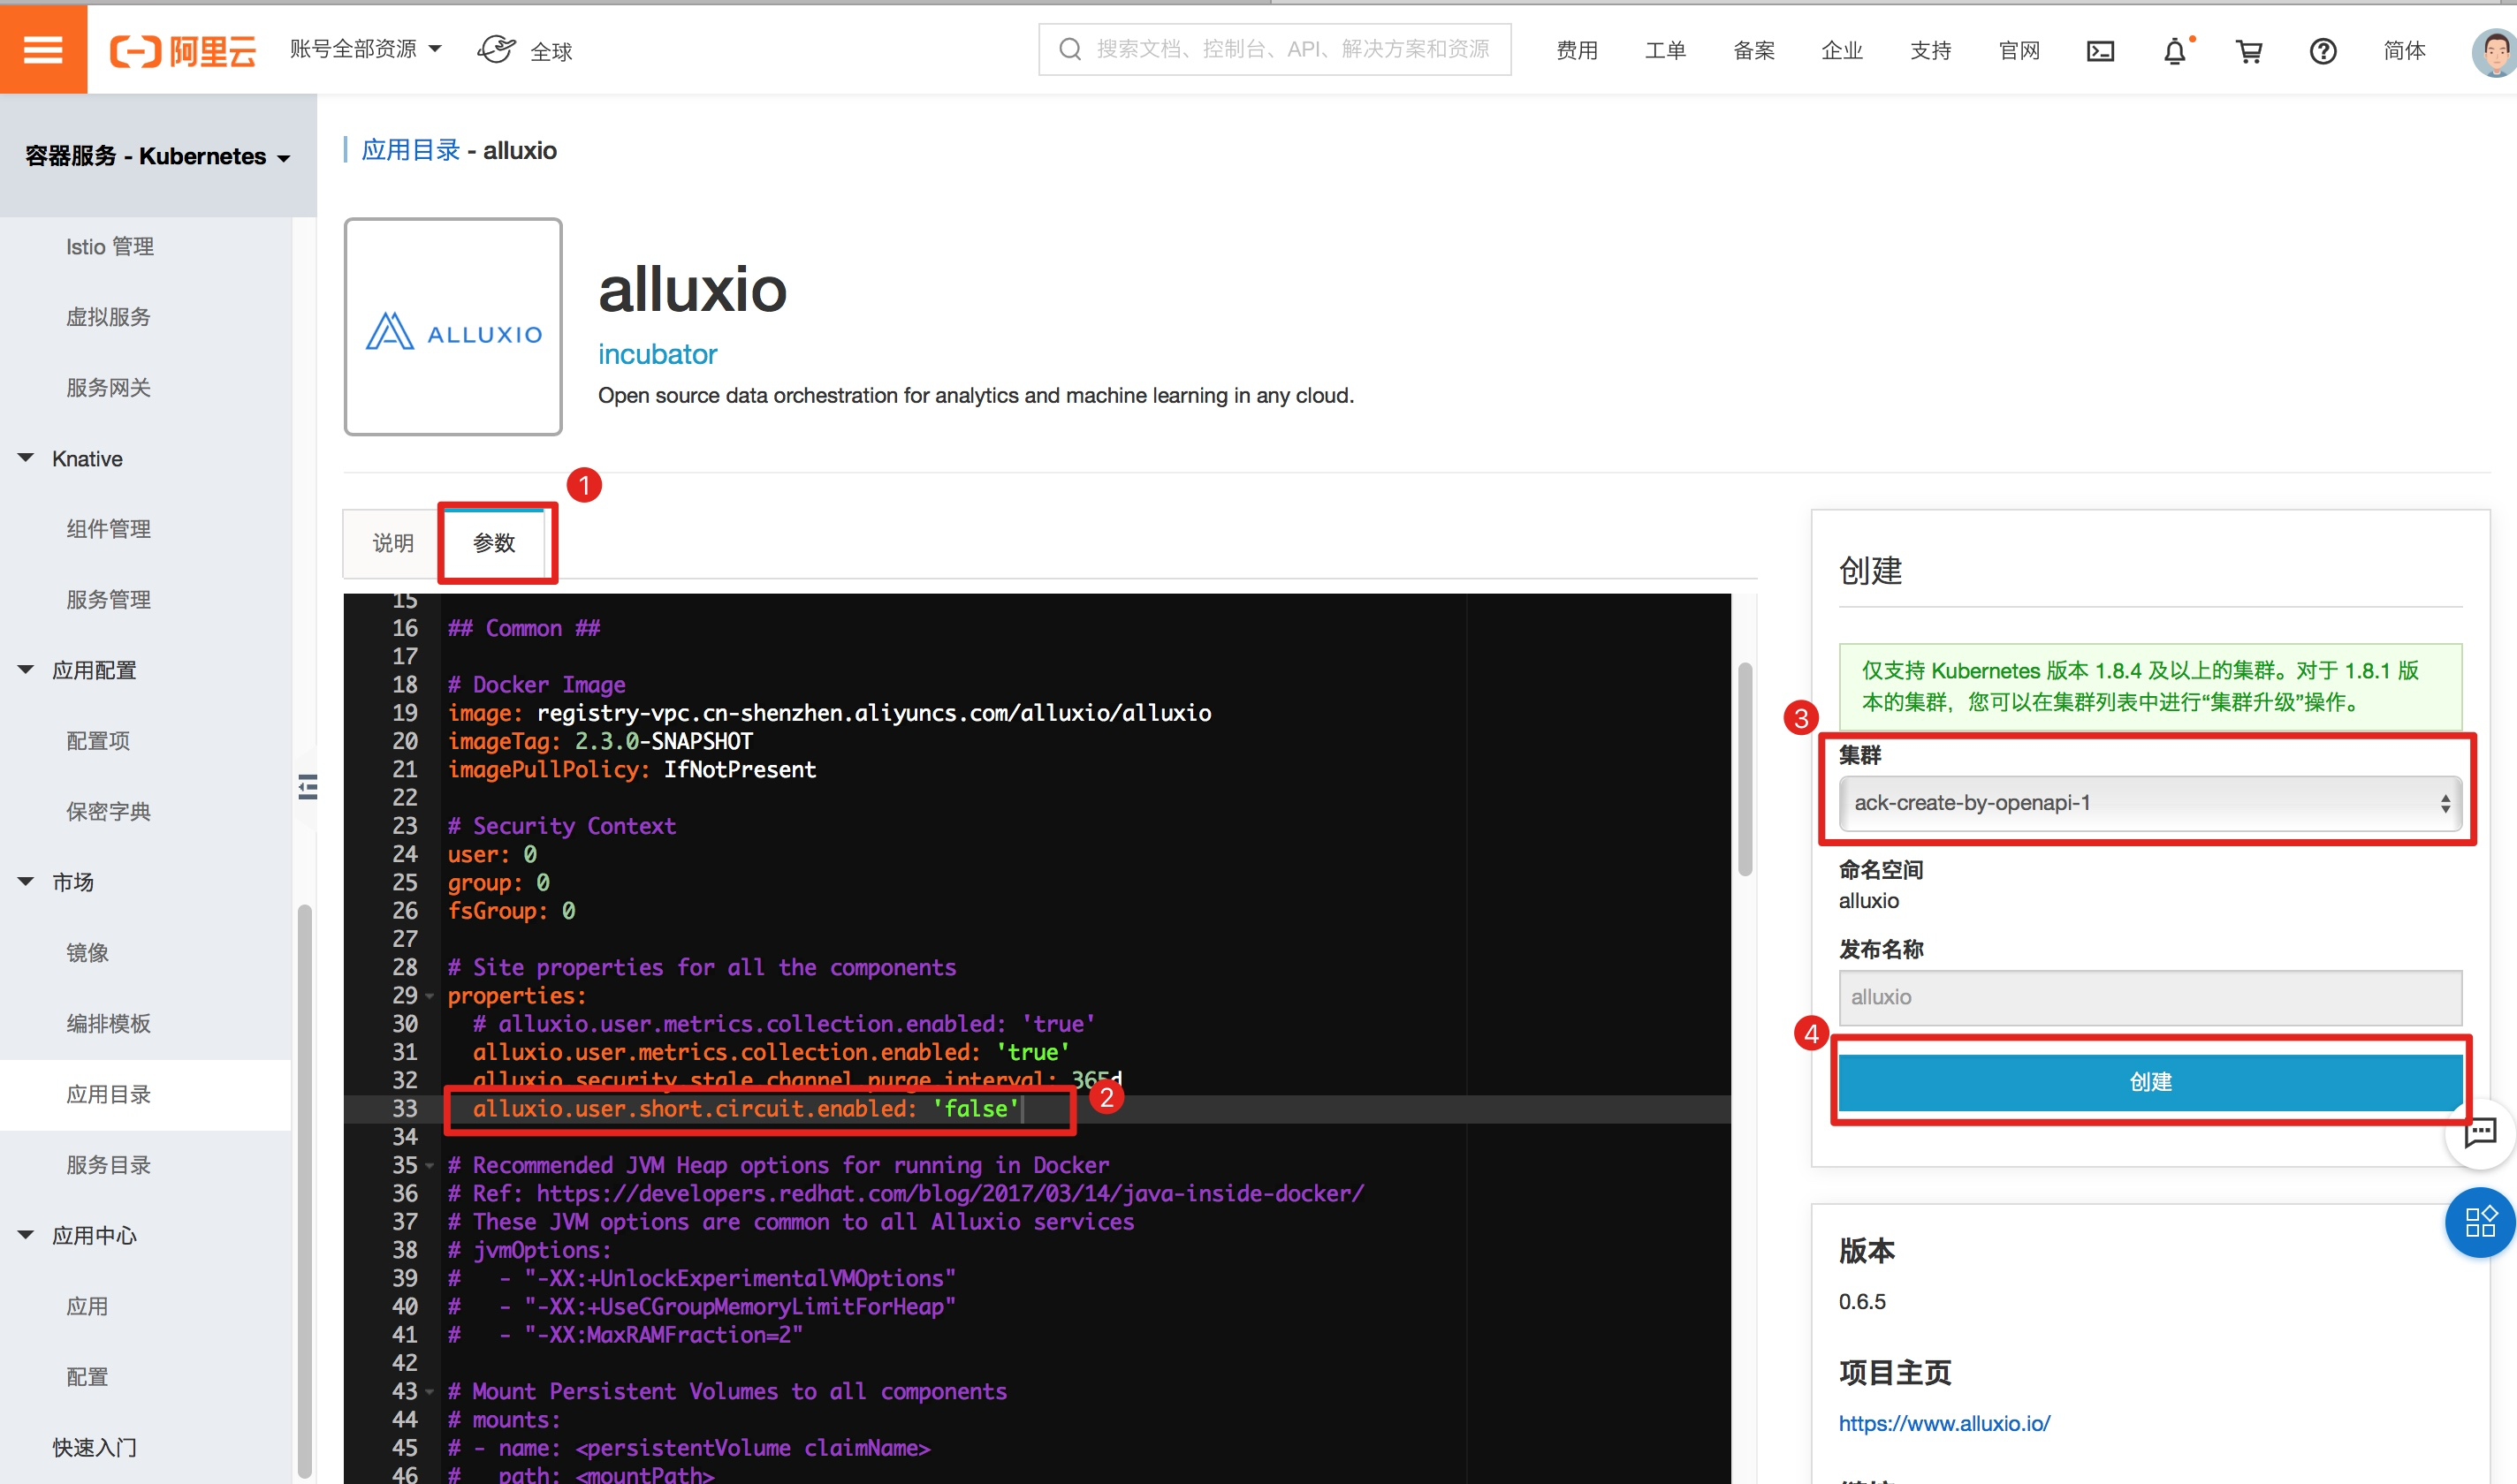The image size is (2517, 1484).
Task: Click the fsGroup: 0 line
Action: (511, 911)
